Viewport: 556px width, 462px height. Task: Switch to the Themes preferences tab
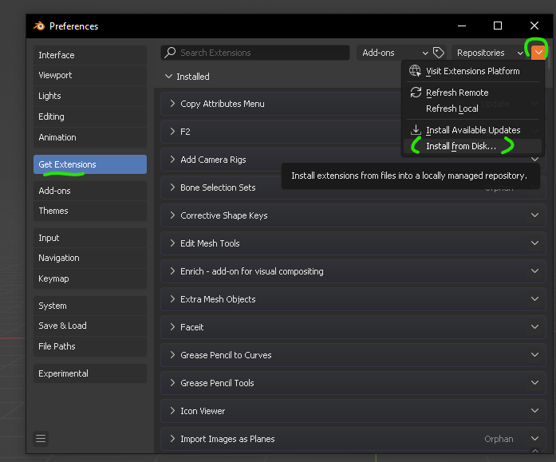coord(53,211)
